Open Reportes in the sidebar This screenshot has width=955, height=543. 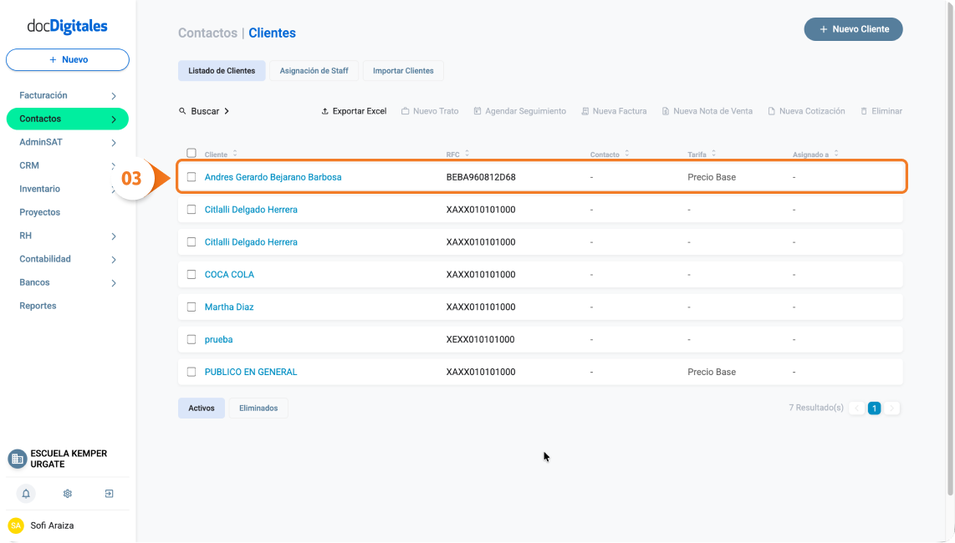(38, 307)
